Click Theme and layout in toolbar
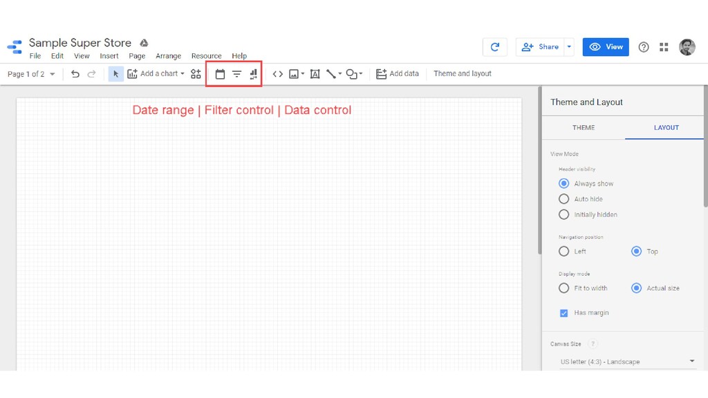Viewport: 708px width, 398px height. point(463,73)
